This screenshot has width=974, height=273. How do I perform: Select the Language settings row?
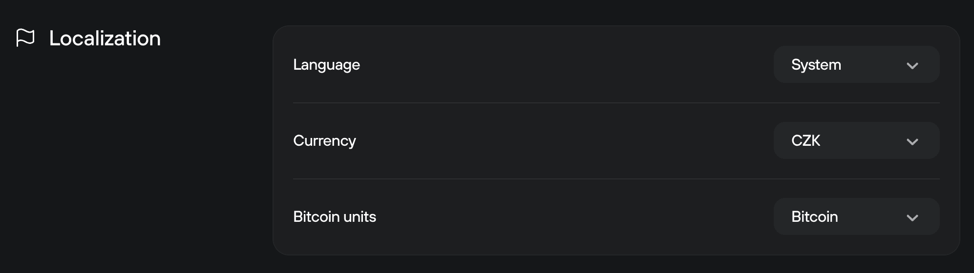pos(562,65)
